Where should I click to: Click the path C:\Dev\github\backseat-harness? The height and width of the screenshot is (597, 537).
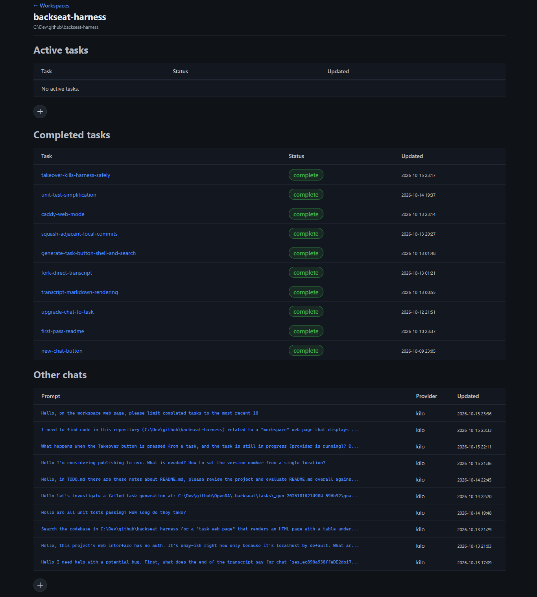(x=66, y=27)
